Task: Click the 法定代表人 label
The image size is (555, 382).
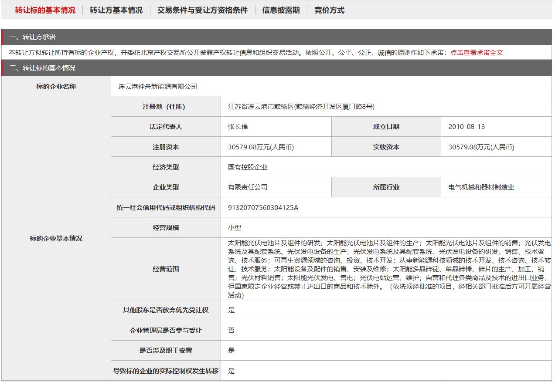Action: tap(166, 127)
